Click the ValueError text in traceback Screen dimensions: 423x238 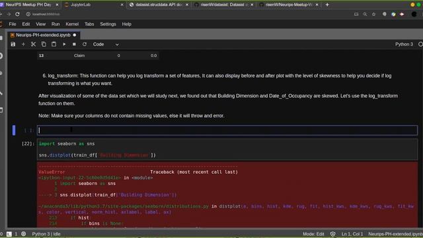(52, 172)
